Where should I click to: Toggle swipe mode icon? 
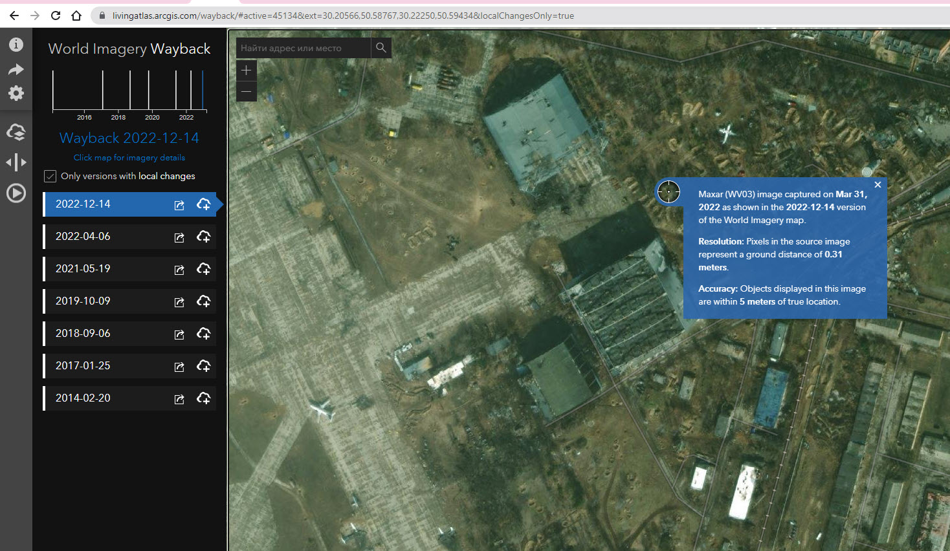(16, 162)
